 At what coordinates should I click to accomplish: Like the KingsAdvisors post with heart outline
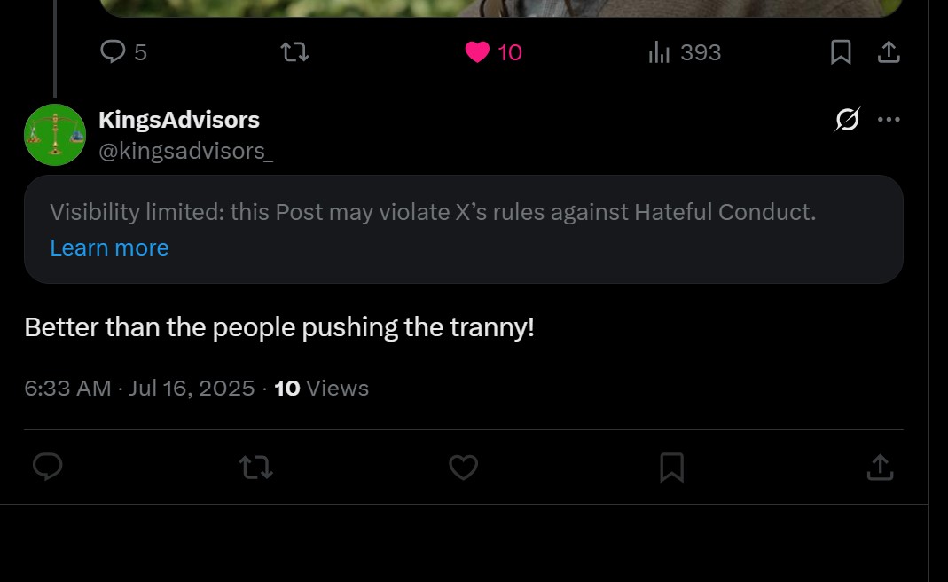[463, 467]
